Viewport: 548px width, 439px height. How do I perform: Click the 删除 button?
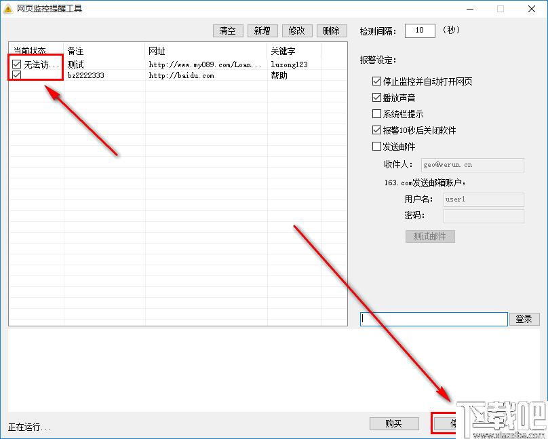pos(332,31)
